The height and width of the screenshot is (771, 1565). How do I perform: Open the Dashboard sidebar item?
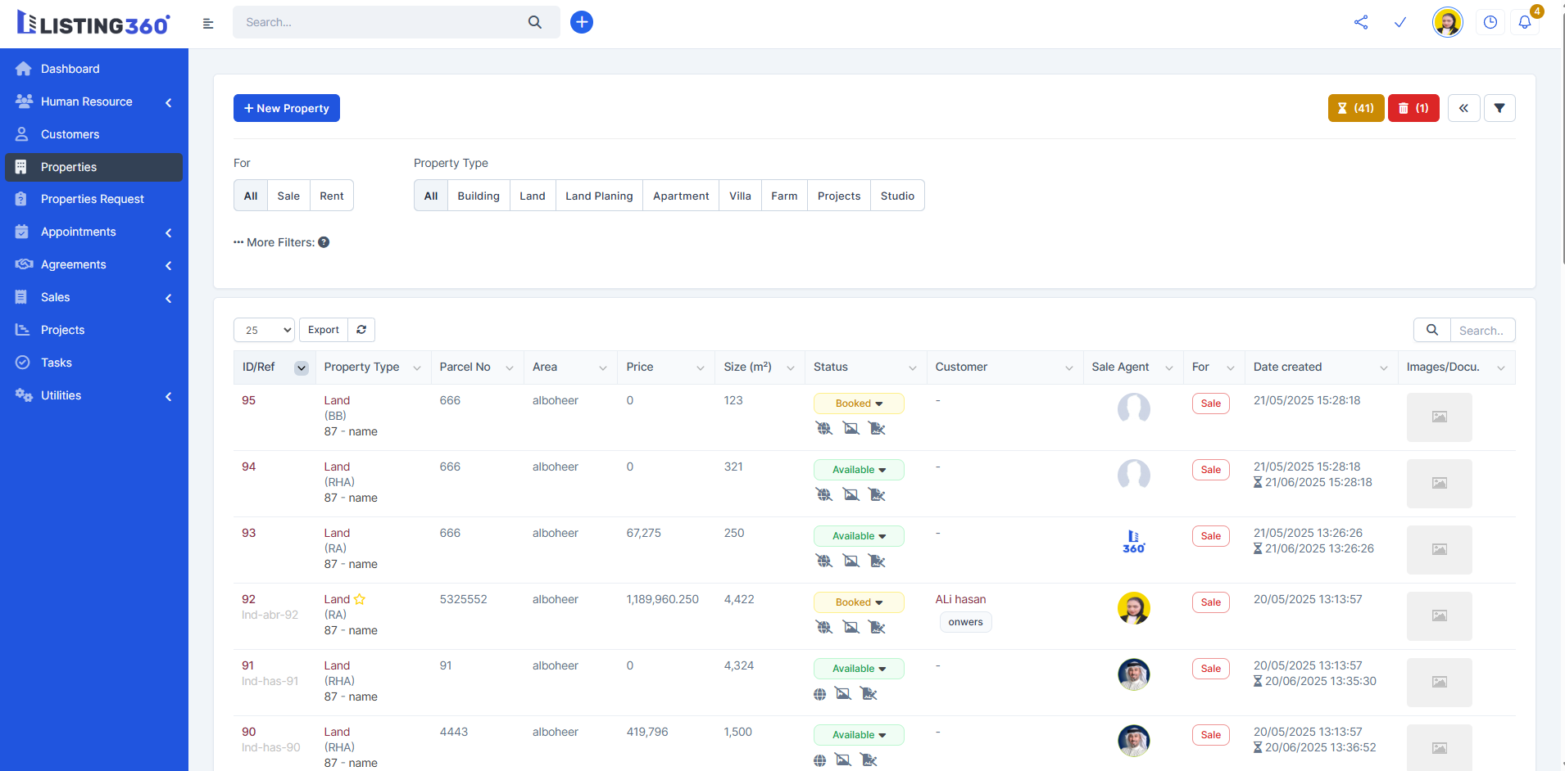[x=94, y=69]
